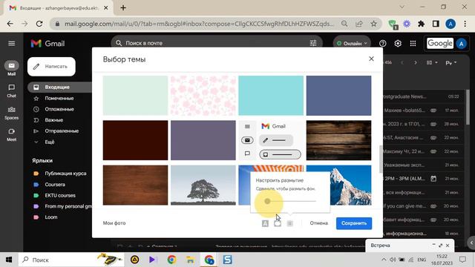The width and height of the screenshot is (475, 267).
Task: Click the blur adjustment slider track
Action: pyautogui.click(x=292, y=201)
